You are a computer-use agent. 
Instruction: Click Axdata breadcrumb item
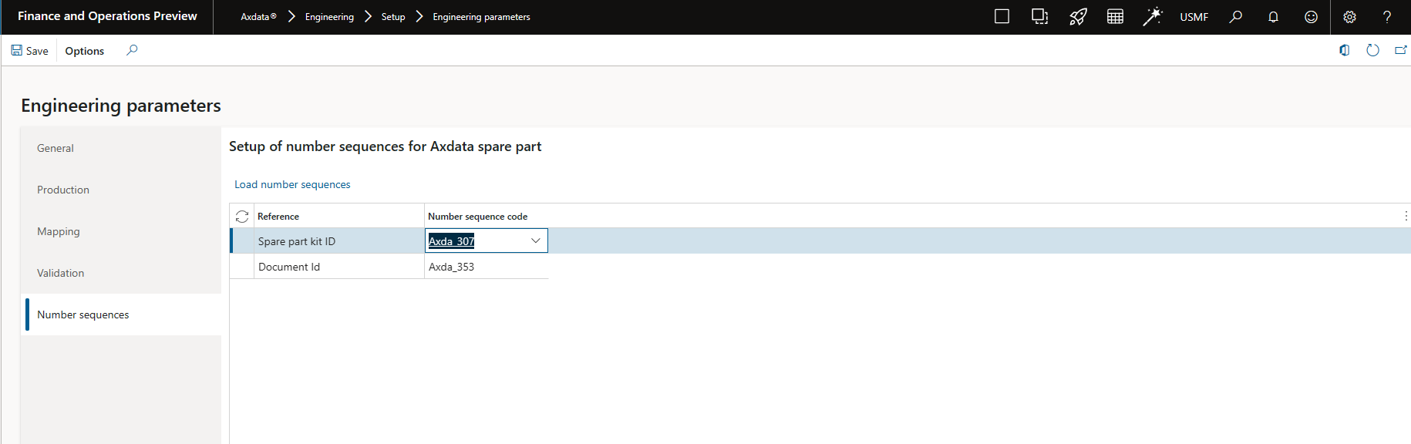point(258,17)
